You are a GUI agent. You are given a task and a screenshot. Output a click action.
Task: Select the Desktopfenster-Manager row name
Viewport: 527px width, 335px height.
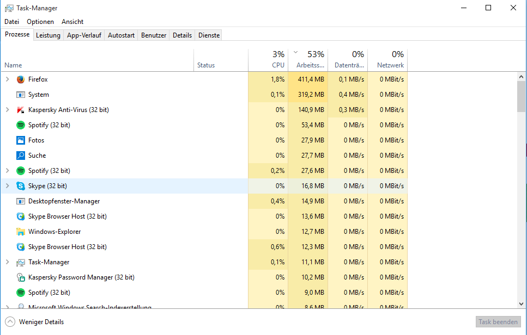pos(64,201)
